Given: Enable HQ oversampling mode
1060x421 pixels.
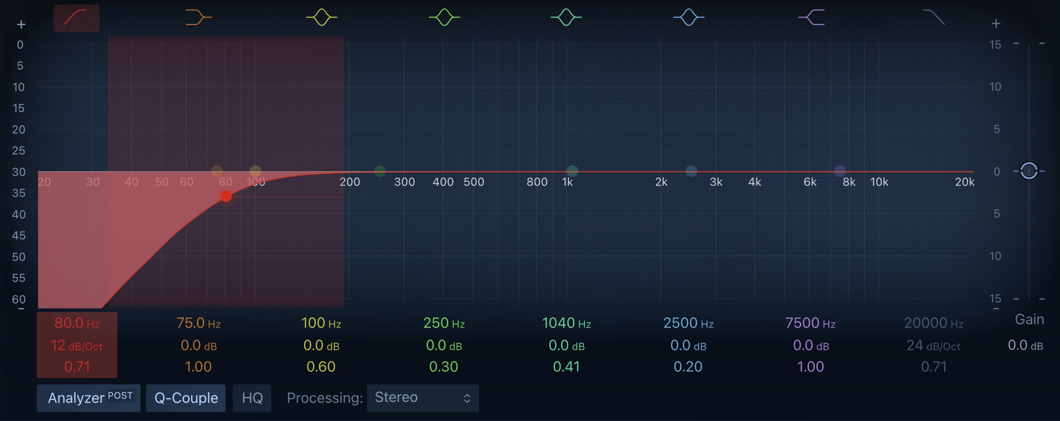Looking at the screenshot, I should tap(252, 398).
